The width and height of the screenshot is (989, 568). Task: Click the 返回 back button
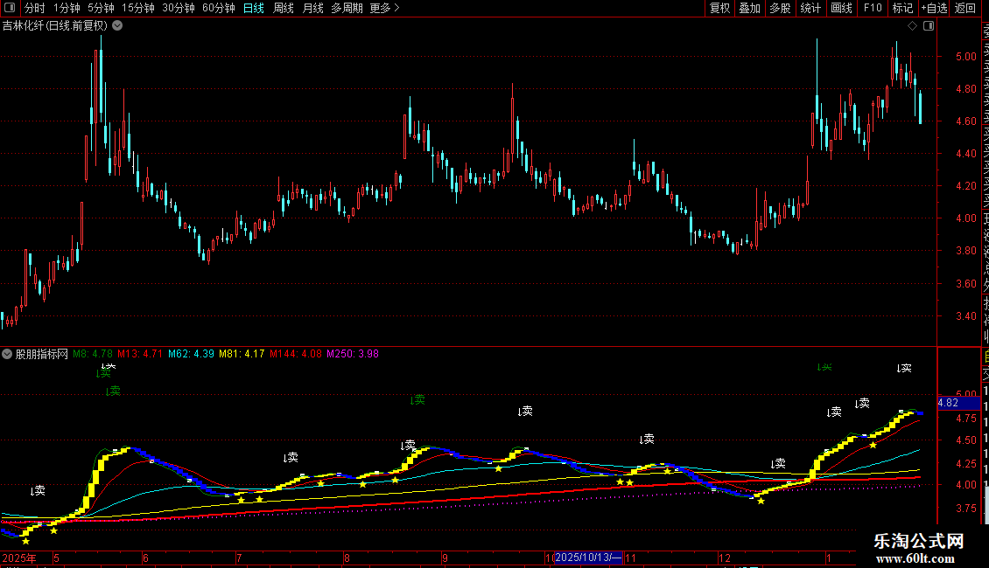tap(965, 8)
